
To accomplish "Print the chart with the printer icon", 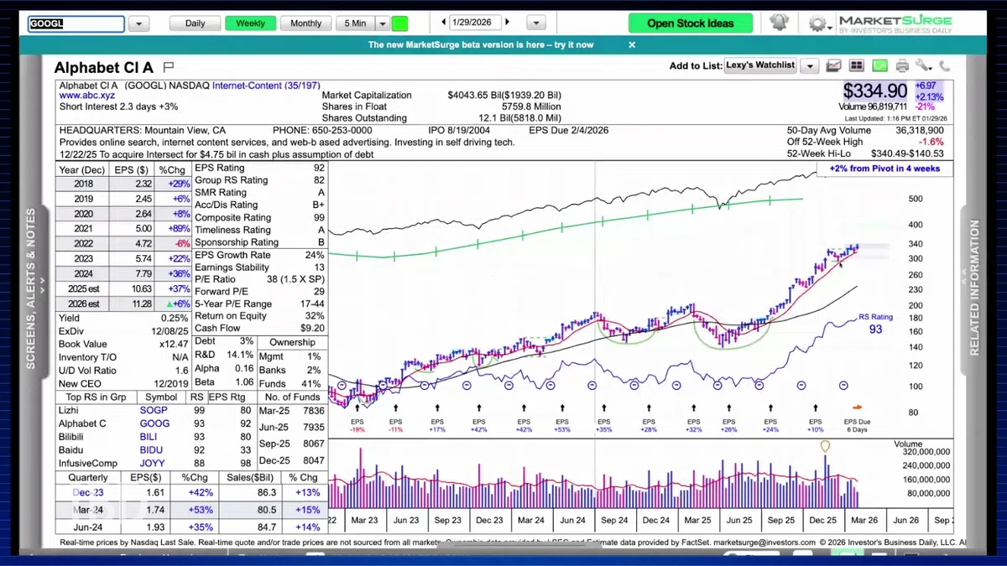I will click(902, 65).
